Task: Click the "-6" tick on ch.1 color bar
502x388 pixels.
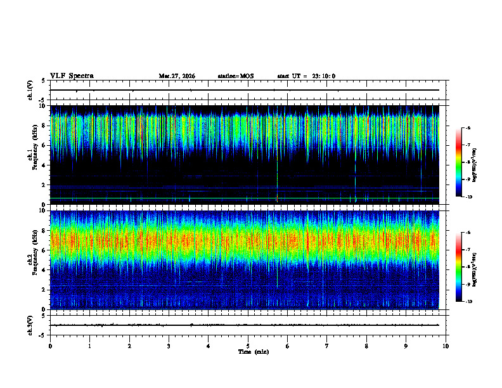Action: point(468,127)
